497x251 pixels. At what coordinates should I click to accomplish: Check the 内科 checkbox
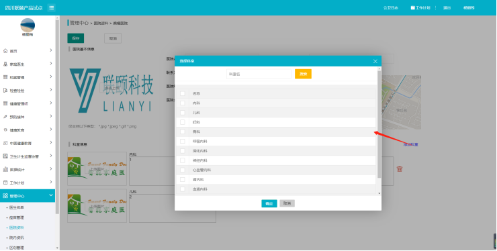coord(183,103)
